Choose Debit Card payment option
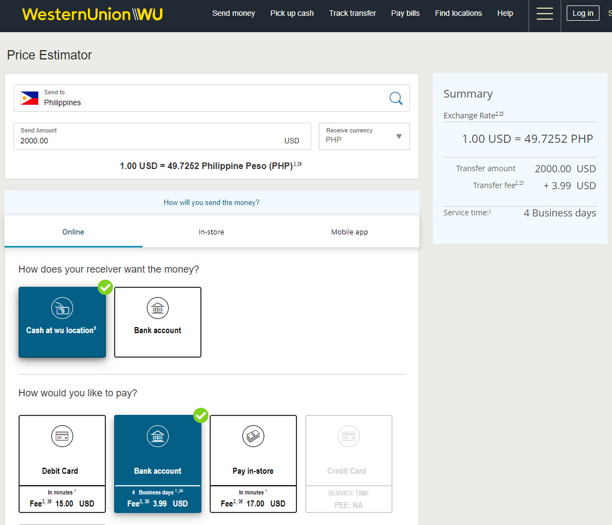Viewport: 612px width, 525px height. coord(62,464)
